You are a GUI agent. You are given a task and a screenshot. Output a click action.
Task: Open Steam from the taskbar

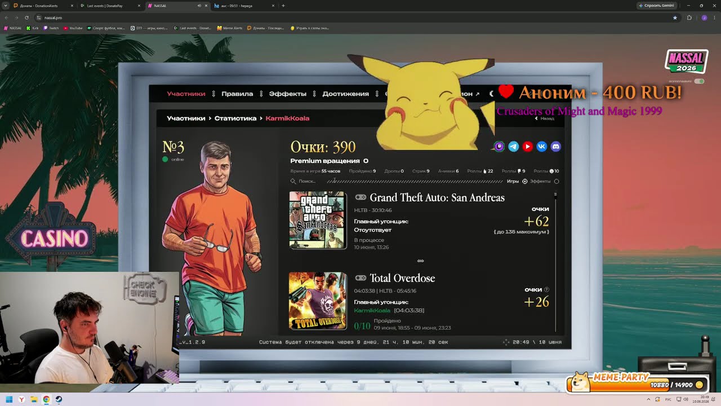point(59,400)
